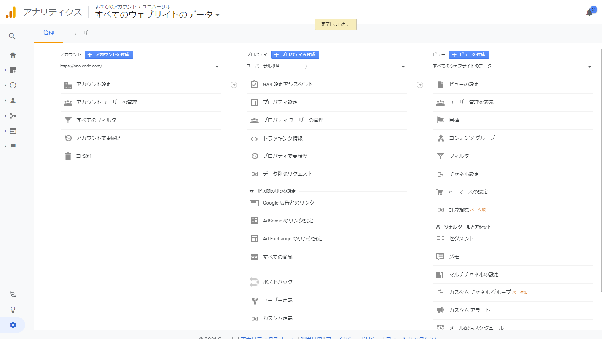Open the Conversions flag icon in sidebar
602x339 pixels.
click(x=13, y=146)
